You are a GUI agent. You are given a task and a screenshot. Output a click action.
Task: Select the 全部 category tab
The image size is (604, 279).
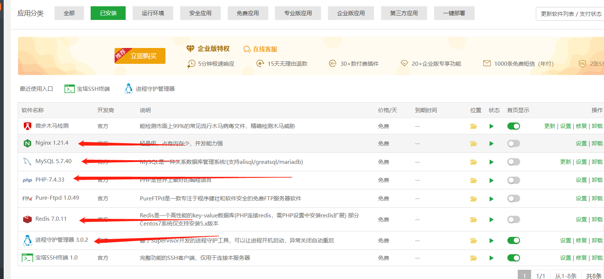pyautogui.click(x=69, y=13)
